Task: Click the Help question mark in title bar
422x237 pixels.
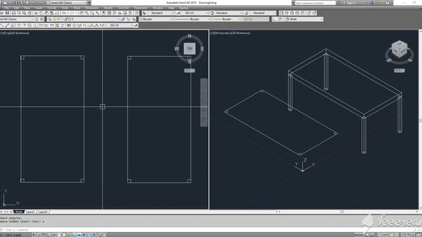Action: (x=388, y=3)
